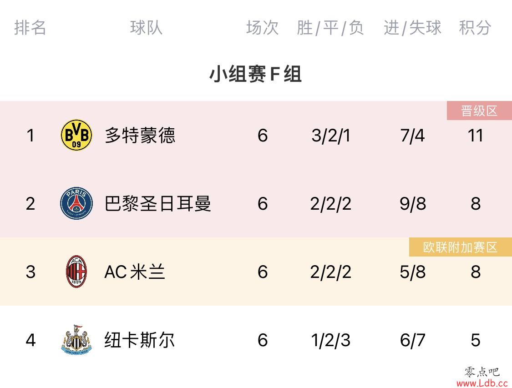Select the 纽卡斯尔 team name
The width and height of the screenshot is (512, 388).
139,340
